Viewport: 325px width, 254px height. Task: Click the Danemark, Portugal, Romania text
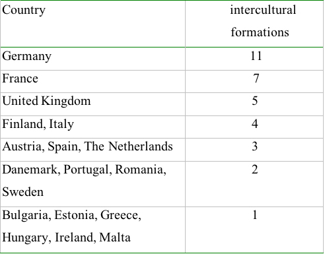(85, 170)
